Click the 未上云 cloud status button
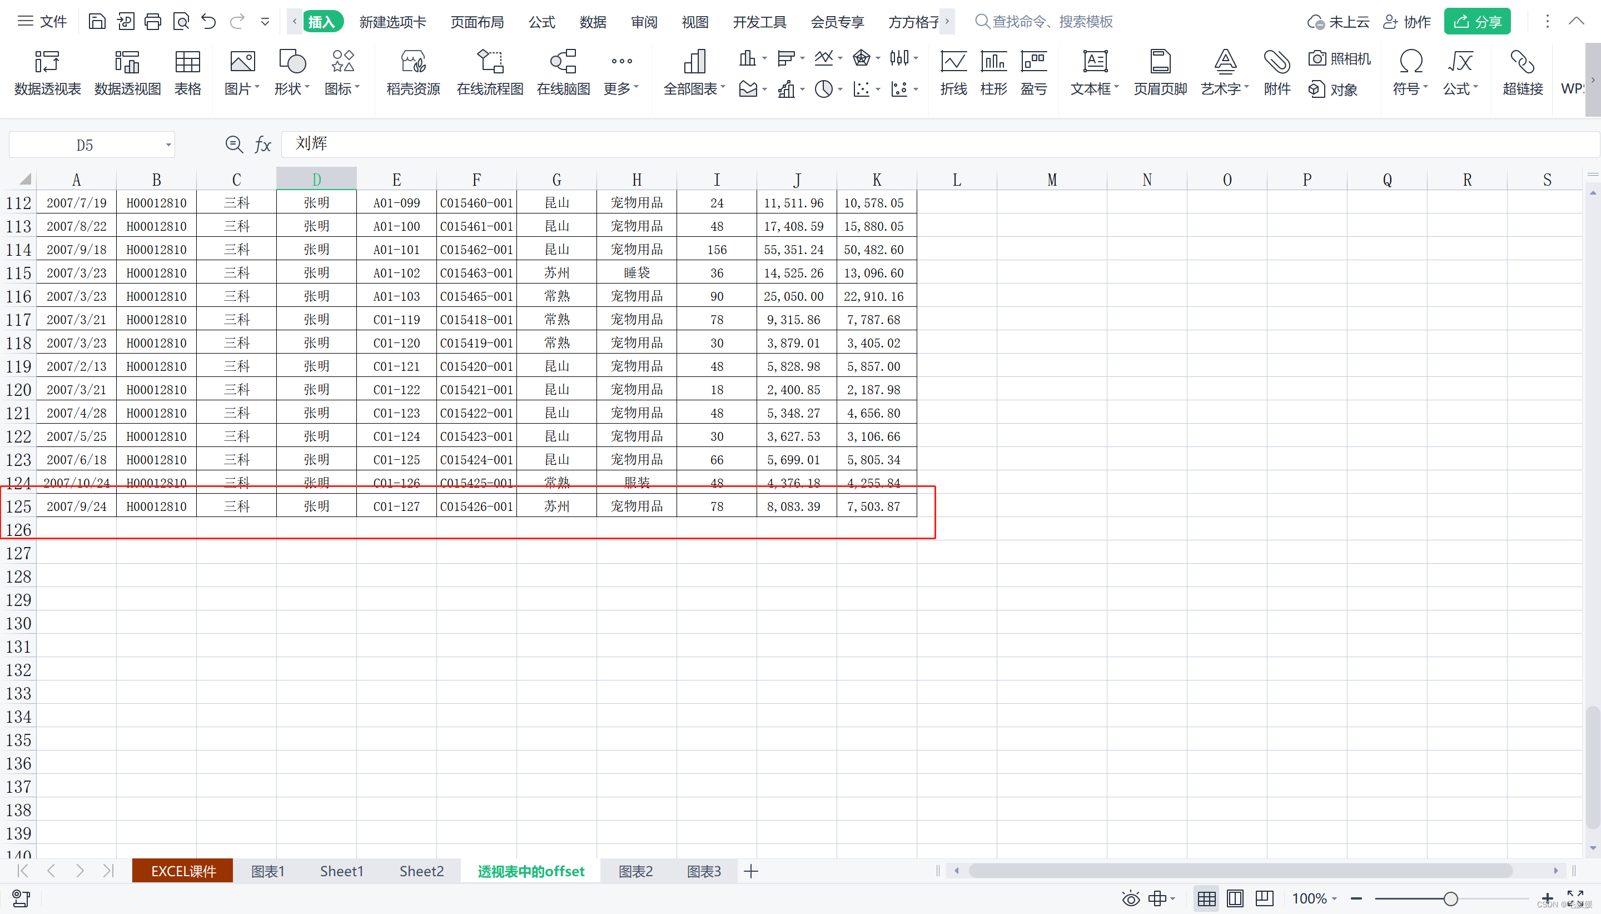The width and height of the screenshot is (1601, 914). (1338, 22)
